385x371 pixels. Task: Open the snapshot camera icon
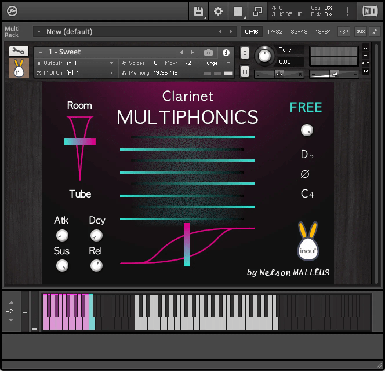[x=208, y=52]
